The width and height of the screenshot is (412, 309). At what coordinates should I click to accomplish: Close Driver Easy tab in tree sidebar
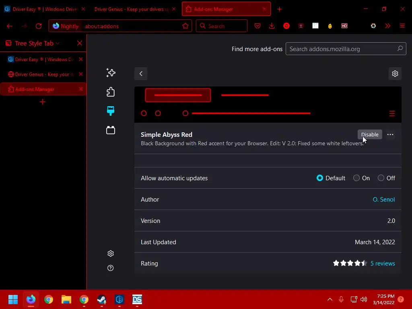point(80,60)
